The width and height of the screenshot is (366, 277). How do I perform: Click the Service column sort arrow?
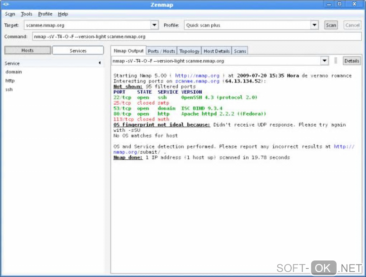pyautogui.click(x=100, y=63)
